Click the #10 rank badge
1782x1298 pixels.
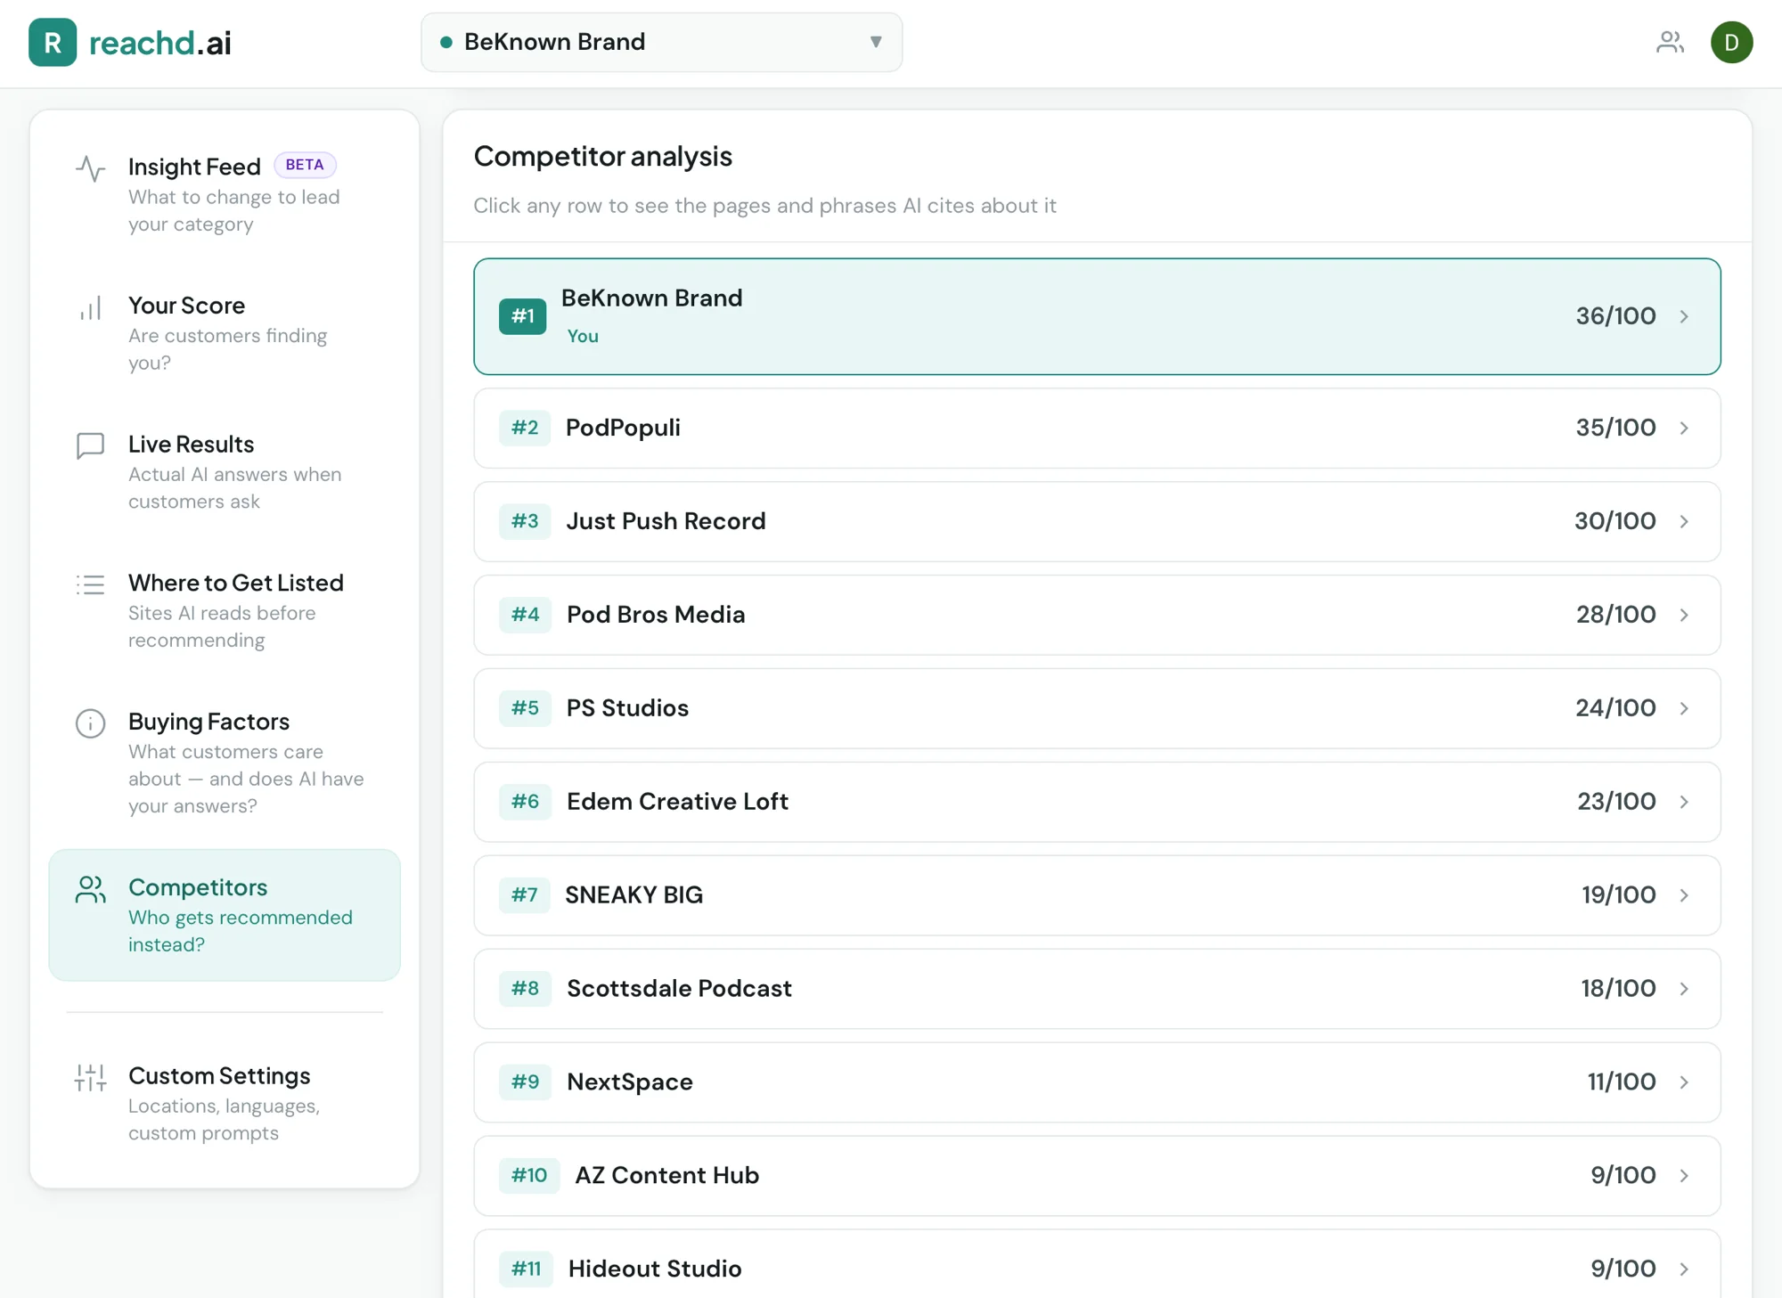coord(529,1175)
